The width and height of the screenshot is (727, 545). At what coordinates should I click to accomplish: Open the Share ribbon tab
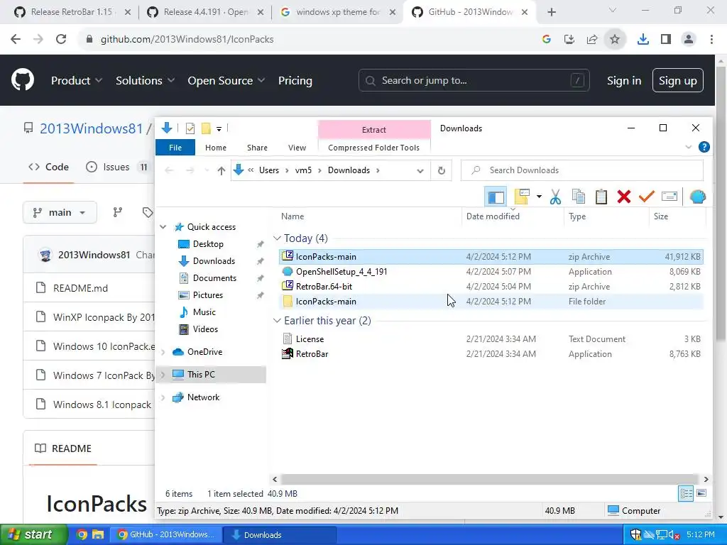pos(257,148)
